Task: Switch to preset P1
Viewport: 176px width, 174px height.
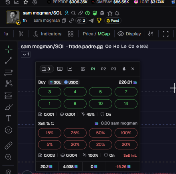Action: click(93, 69)
